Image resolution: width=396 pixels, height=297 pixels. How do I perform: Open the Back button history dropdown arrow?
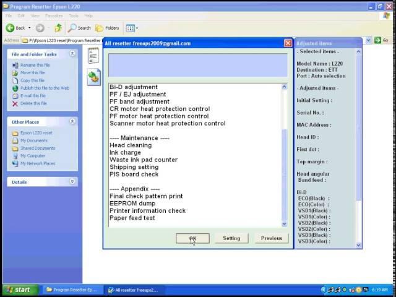(29, 28)
